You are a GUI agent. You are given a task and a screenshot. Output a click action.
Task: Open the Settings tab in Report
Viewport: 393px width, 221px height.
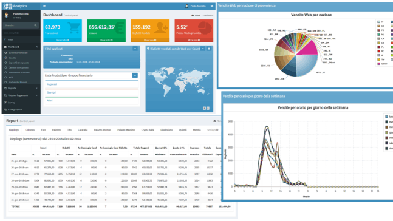(x=213, y=130)
